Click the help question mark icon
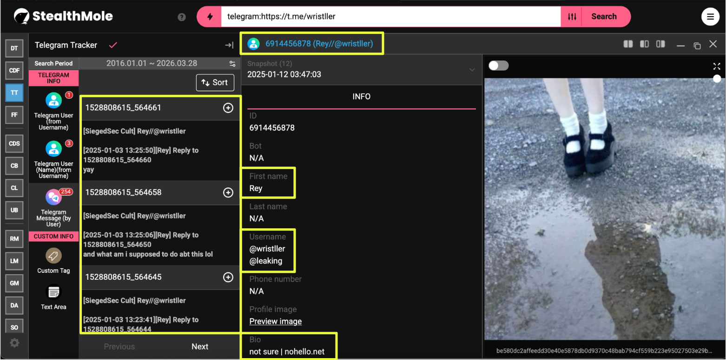Screen dimensions: 726x360 182,17
